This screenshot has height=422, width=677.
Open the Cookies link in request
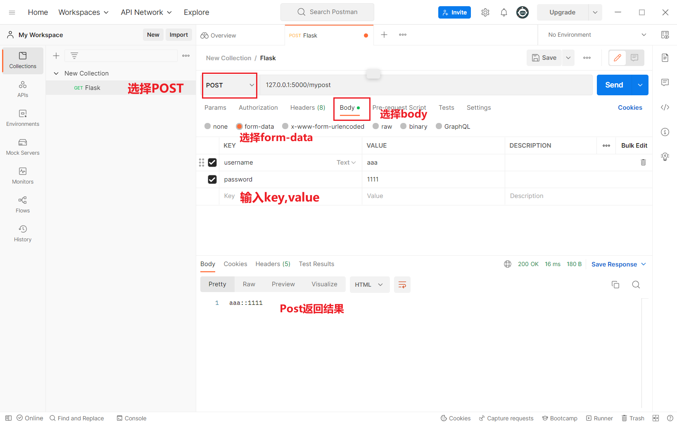tap(630, 108)
